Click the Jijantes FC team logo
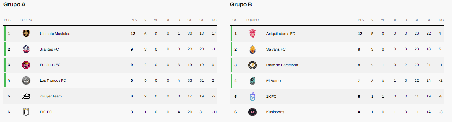 [26, 49]
